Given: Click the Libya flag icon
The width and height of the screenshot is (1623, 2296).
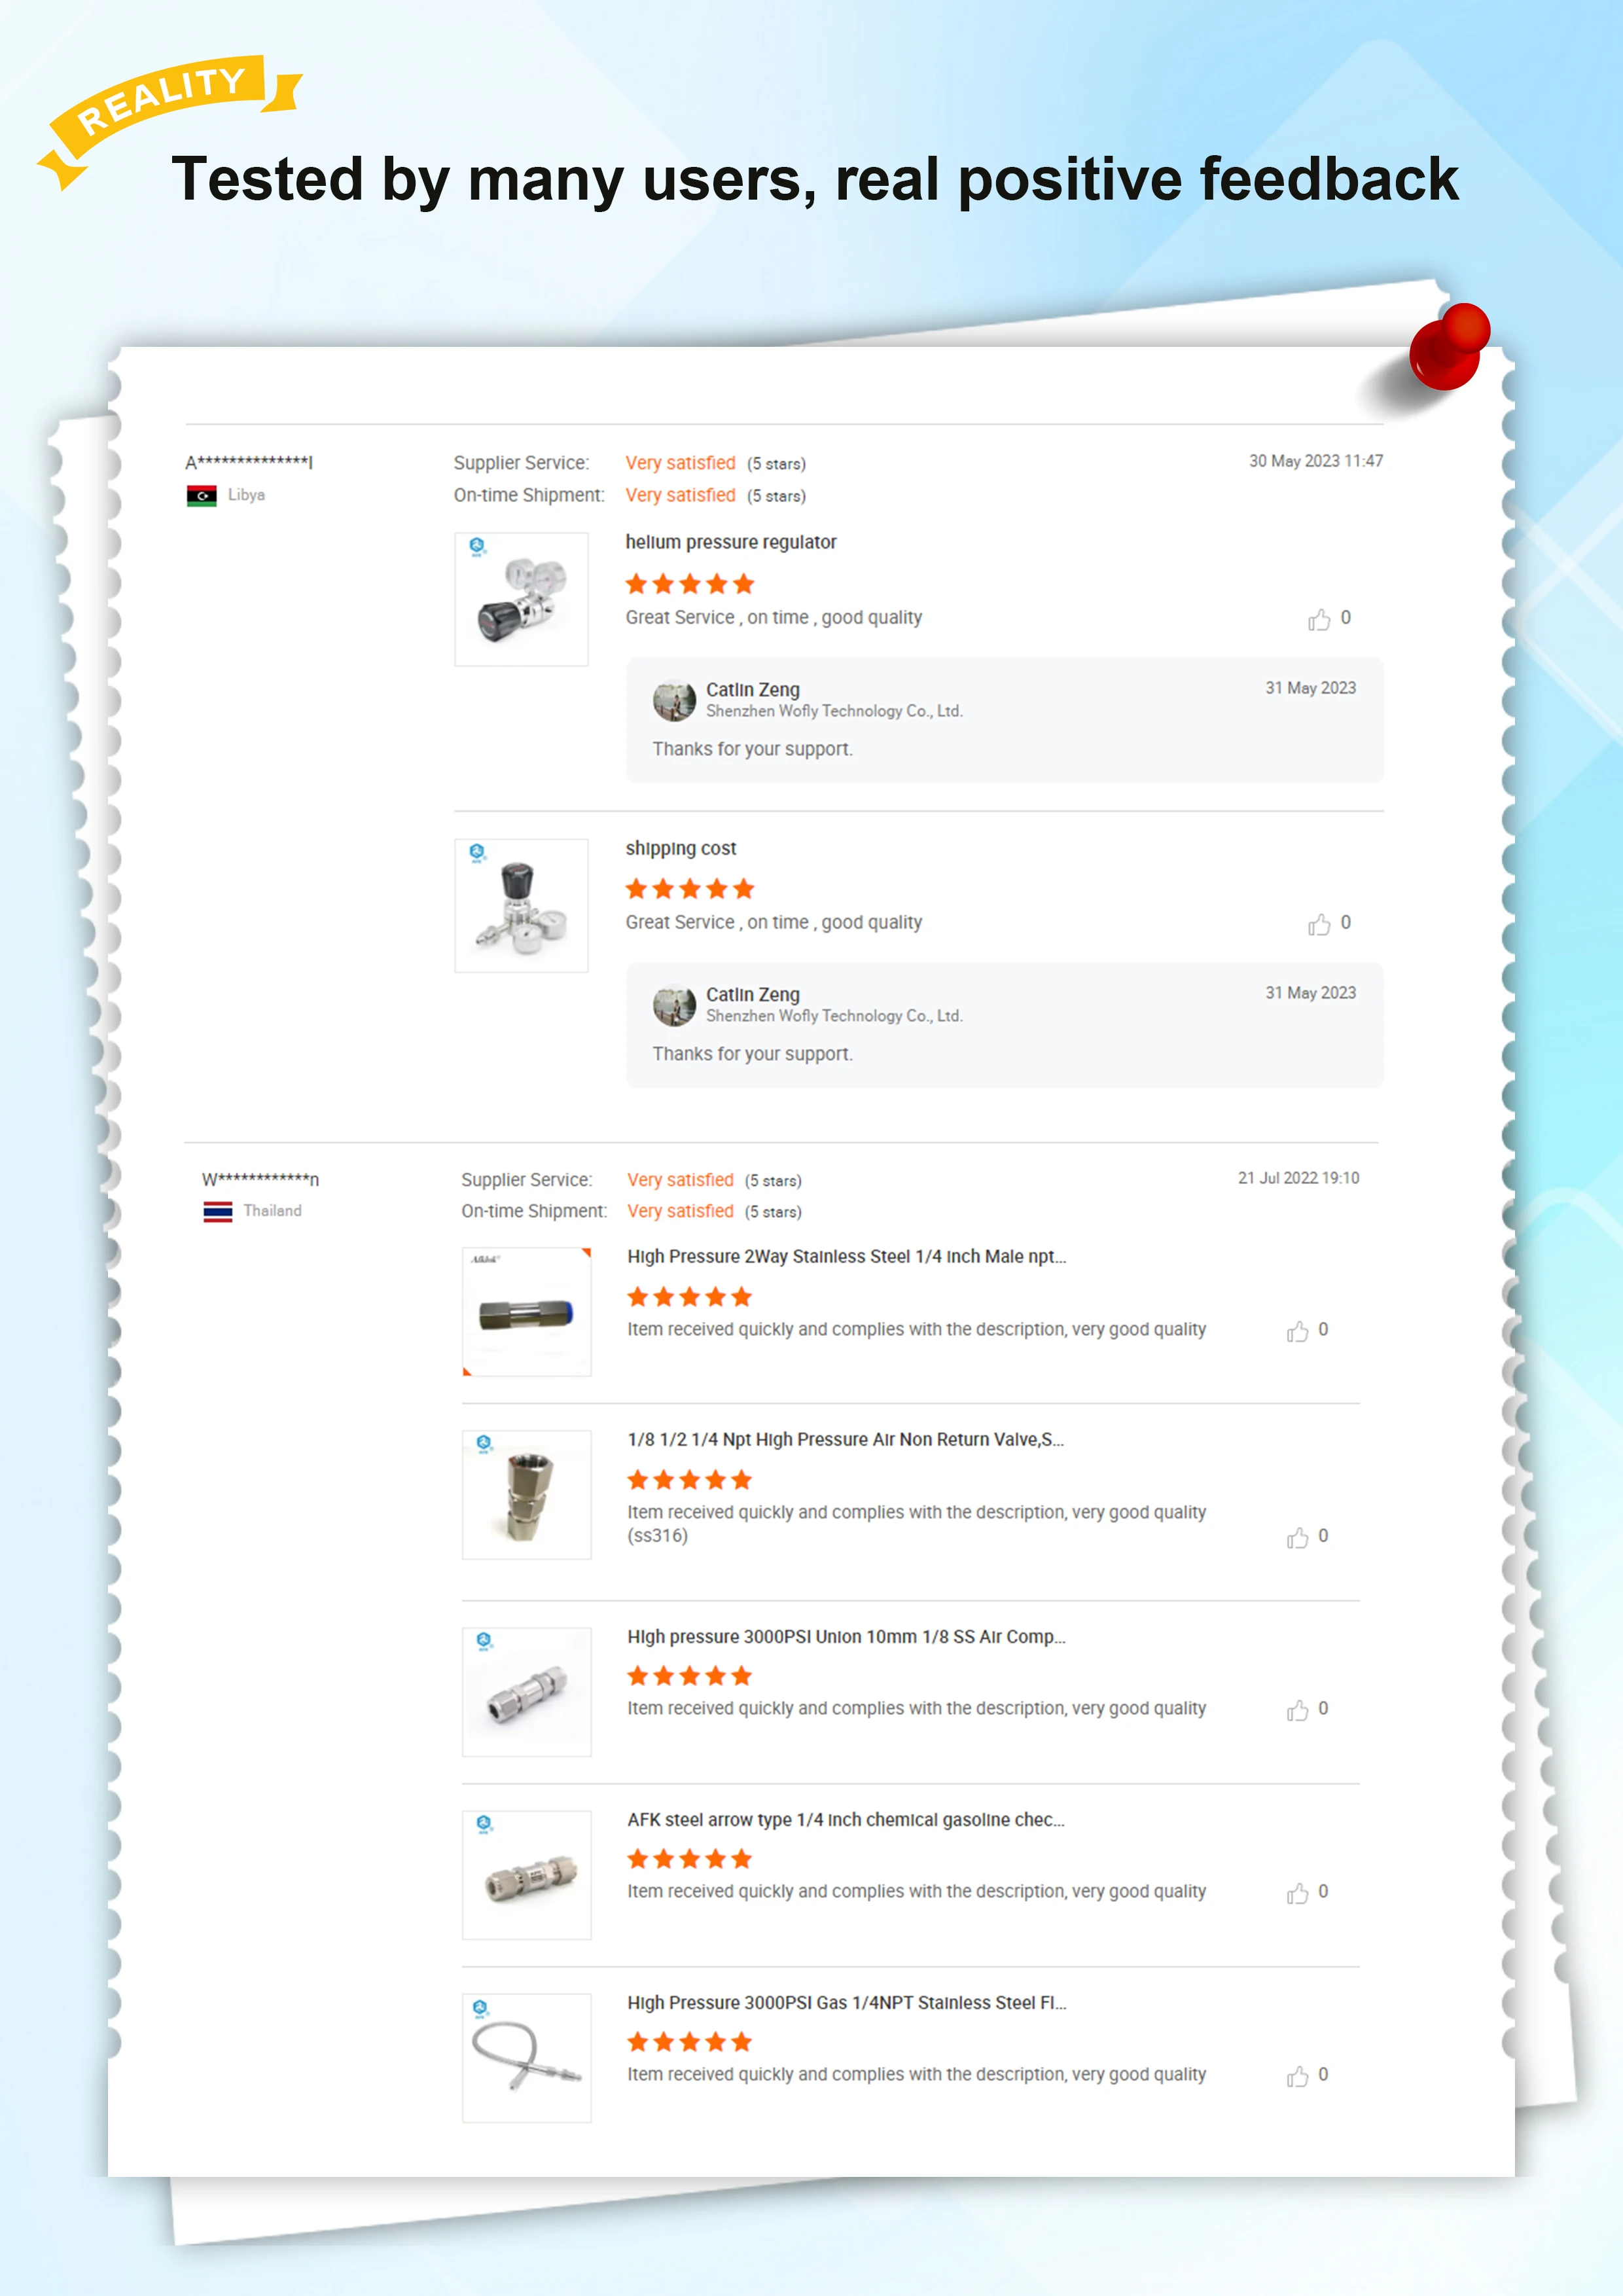Looking at the screenshot, I should point(201,495).
